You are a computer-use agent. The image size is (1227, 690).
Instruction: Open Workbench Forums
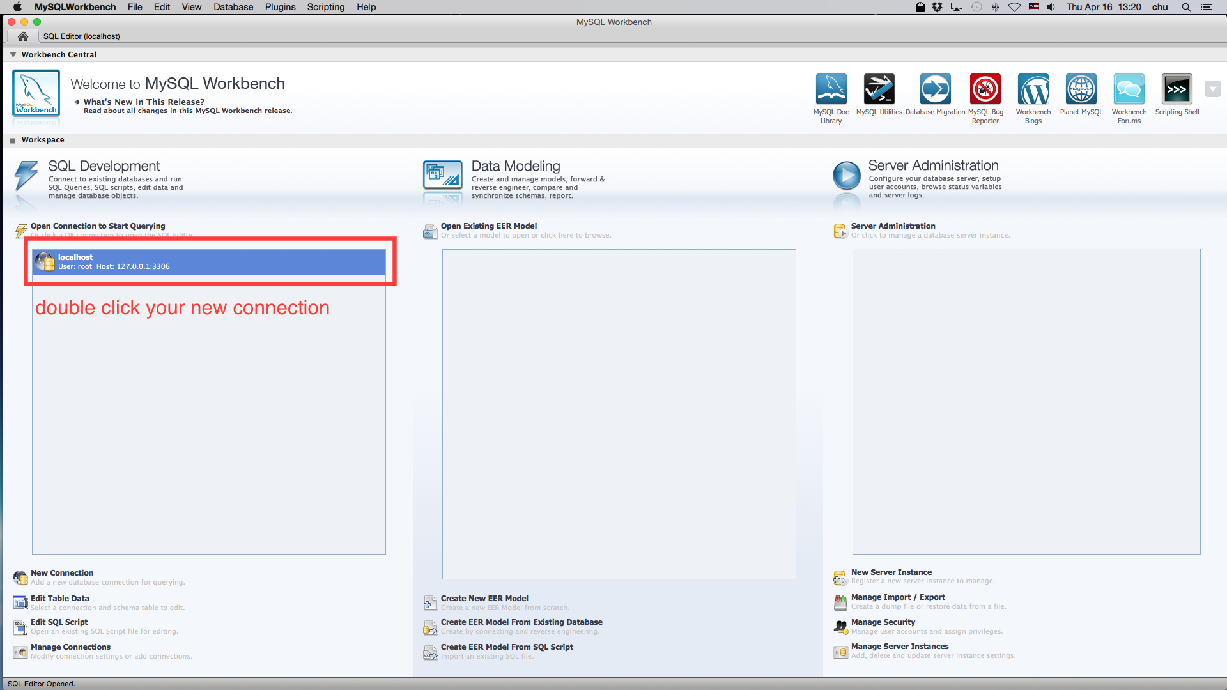1129,89
